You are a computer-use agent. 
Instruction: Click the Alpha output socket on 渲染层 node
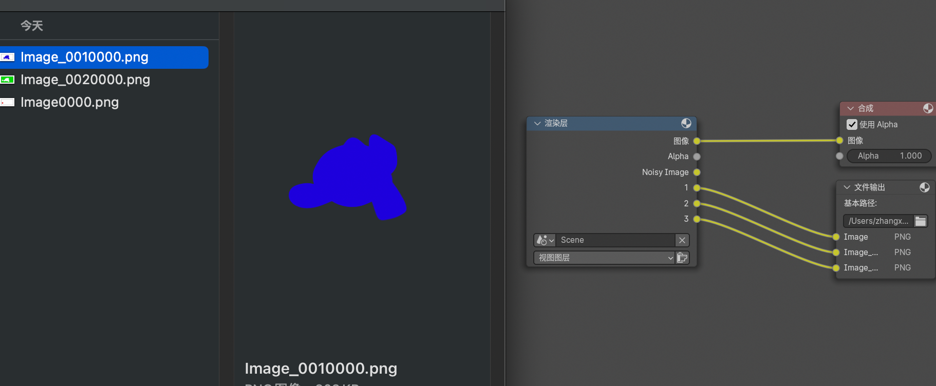click(x=697, y=157)
